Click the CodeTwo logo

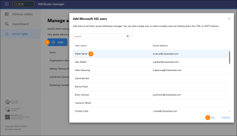point(23,4)
